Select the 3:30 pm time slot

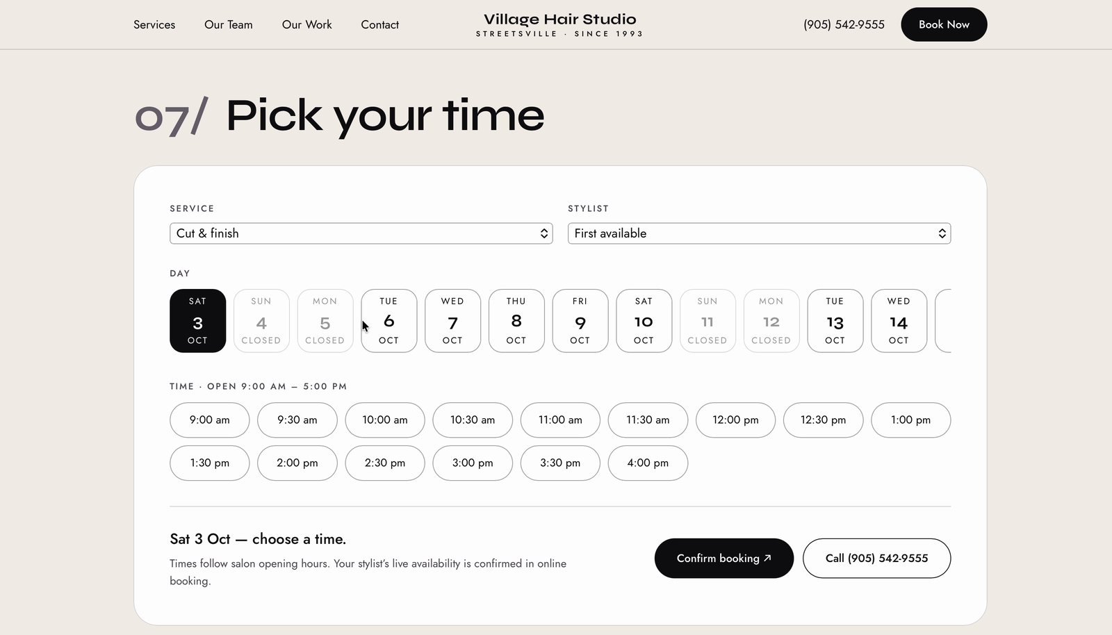pyautogui.click(x=560, y=463)
